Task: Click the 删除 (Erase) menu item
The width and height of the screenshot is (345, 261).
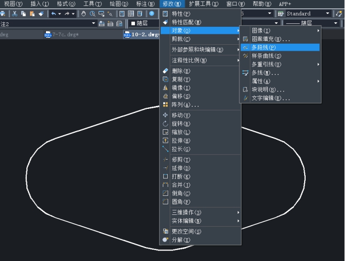Action: [x=181, y=71]
